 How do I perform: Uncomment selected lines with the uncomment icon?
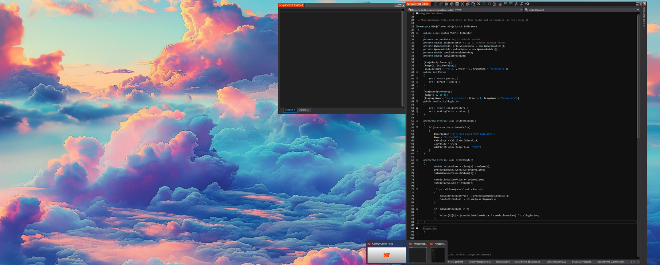tap(521, 4)
